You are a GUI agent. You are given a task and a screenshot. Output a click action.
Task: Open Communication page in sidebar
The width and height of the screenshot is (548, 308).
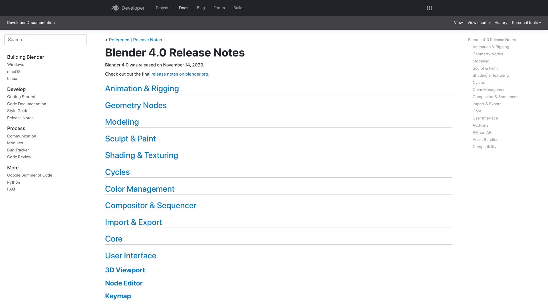tap(22, 136)
